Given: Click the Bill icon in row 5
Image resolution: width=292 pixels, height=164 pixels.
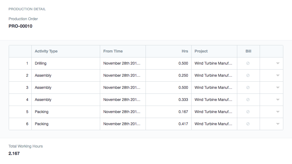Looking at the screenshot, I should (x=248, y=112).
